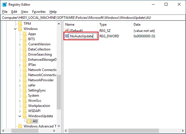Image resolution: width=186 pixels, height=134 pixels.
Task: Select the WSDAPI folder icon
Action: [x=24, y=111]
